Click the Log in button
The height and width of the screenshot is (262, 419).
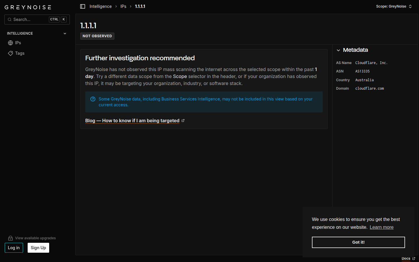(x=14, y=248)
